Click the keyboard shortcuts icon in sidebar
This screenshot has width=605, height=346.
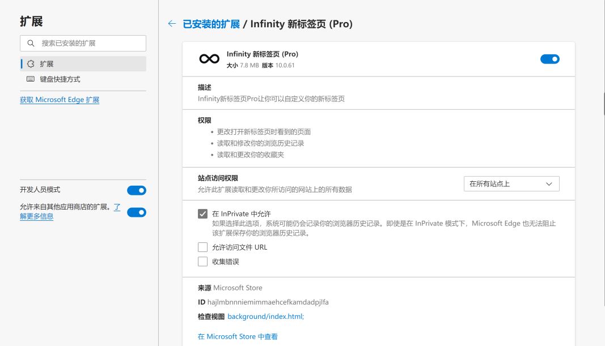[x=31, y=79]
